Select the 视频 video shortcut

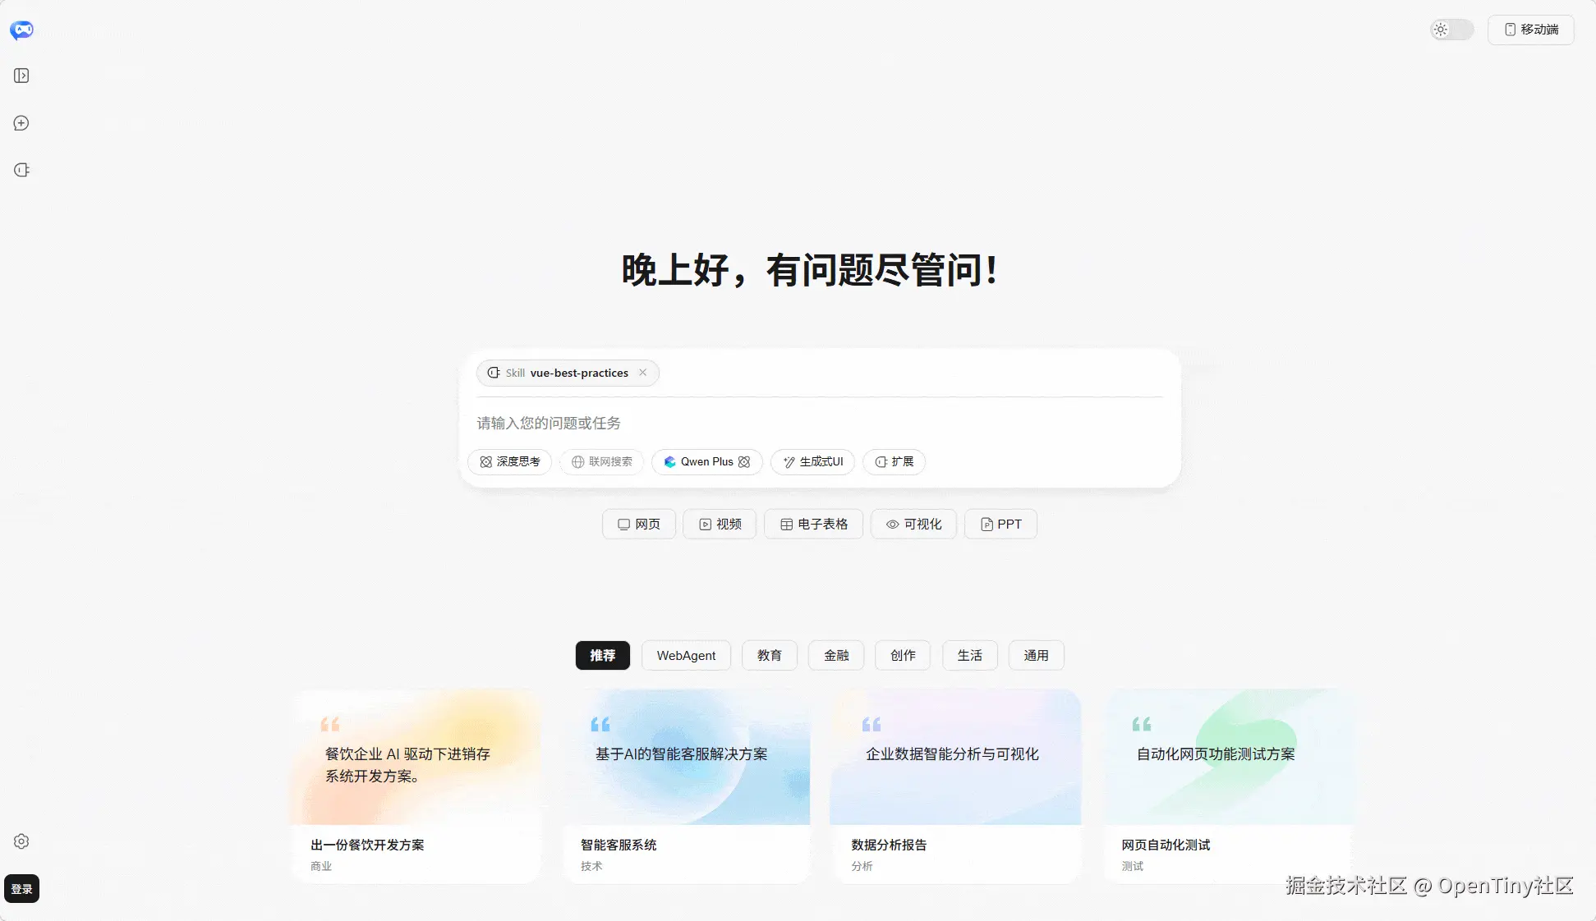[x=720, y=524]
